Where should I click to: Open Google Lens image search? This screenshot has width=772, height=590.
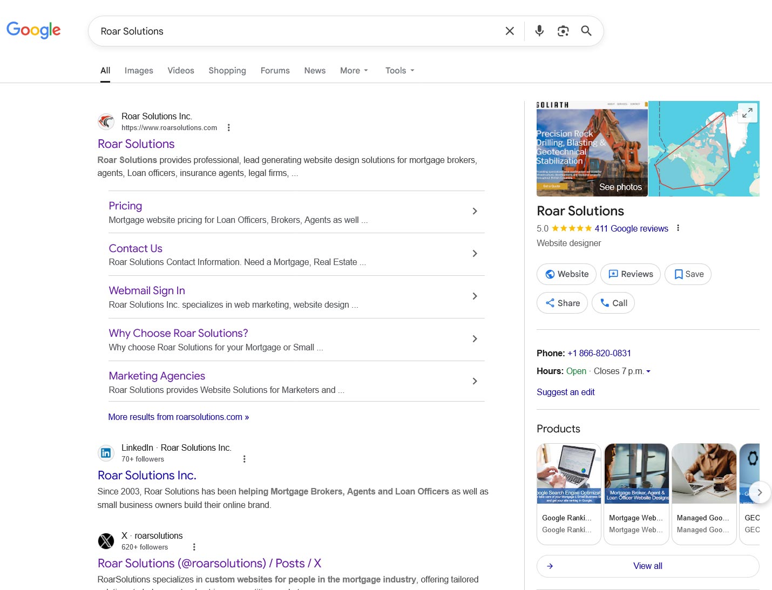click(x=563, y=31)
